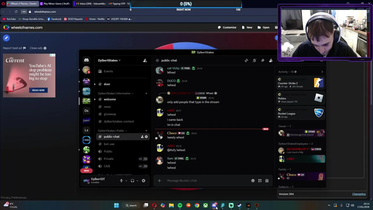Collapse DylbertStakes | Information category

click(x=115, y=93)
